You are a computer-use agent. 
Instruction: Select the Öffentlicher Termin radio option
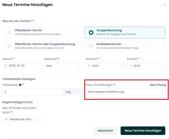coord(9,32)
